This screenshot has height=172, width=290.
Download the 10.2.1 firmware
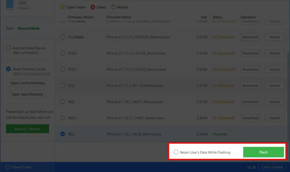(x=250, y=118)
